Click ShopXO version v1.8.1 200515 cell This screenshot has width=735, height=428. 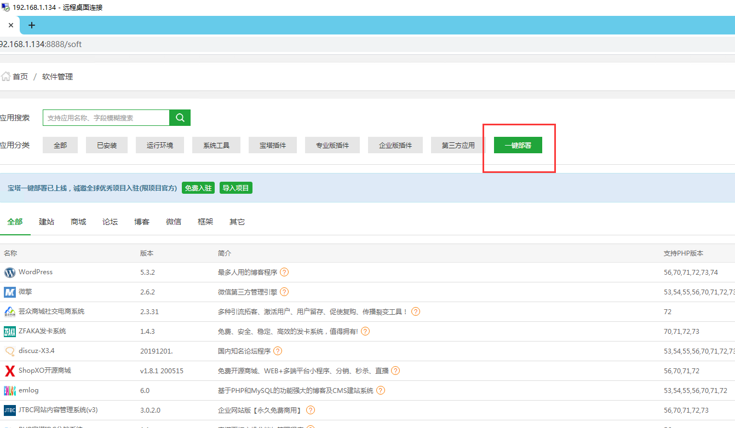coord(162,371)
